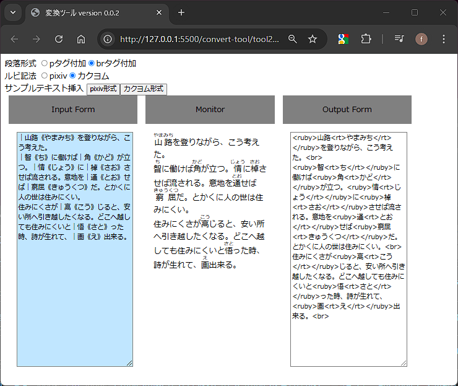458x386 pixels.
Task: Focus the blue input textarea
Action: [75, 249]
